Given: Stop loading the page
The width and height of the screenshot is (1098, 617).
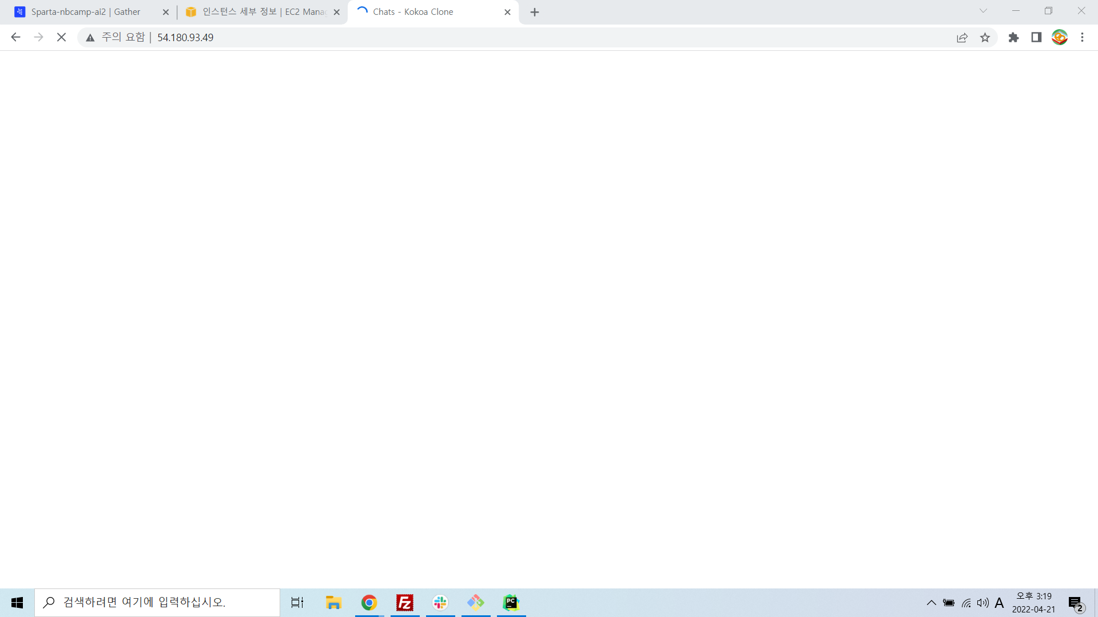Looking at the screenshot, I should (x=61, y=37).
